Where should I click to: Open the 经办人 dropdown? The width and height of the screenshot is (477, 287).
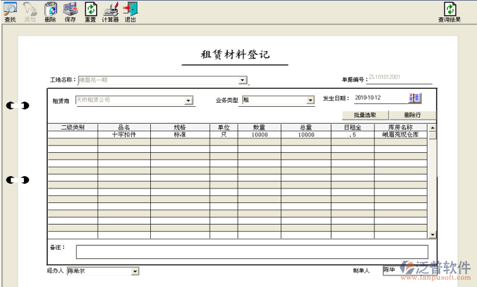[x=135, y=271]
